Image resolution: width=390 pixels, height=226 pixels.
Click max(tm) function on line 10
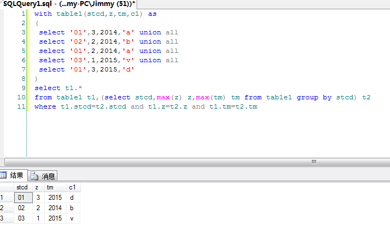[211, 98]
